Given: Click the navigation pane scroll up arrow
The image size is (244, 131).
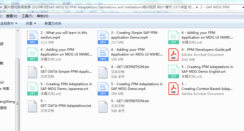Looking at the screenshot, I should [18, 31].
